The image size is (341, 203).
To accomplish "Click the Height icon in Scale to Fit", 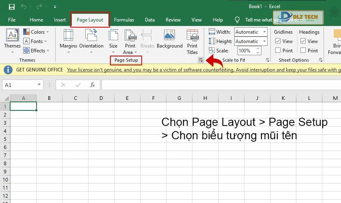I will [212, 41].
